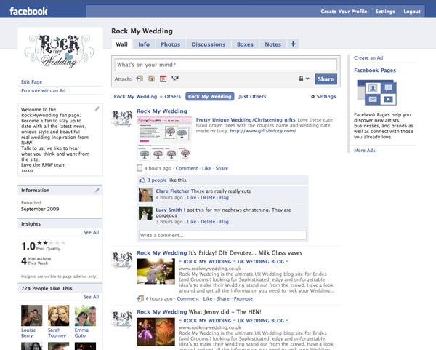
Task: Click the page avatar beside the Milk Glass vases post
Action: [122, 260]
